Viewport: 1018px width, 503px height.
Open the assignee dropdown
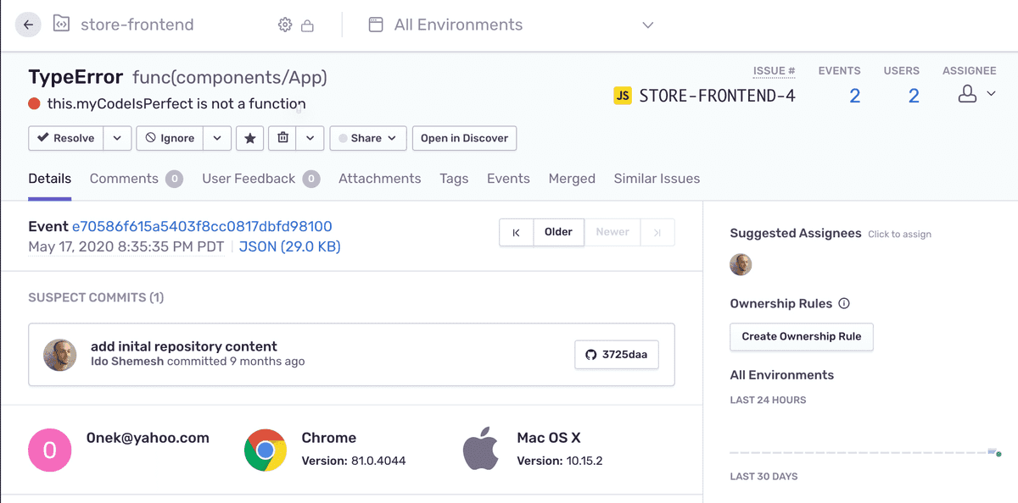point(976,94)
